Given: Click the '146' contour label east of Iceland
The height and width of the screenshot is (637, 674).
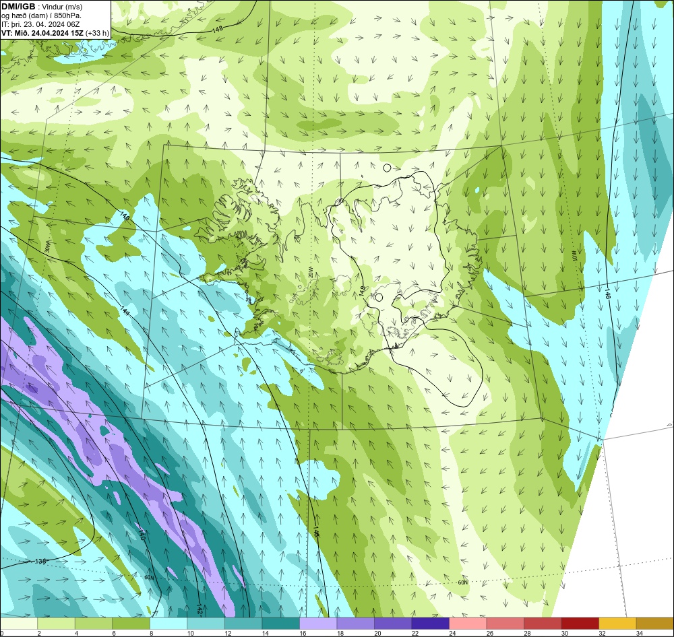Looking at the screenshot, I should [x=608, y=294].
